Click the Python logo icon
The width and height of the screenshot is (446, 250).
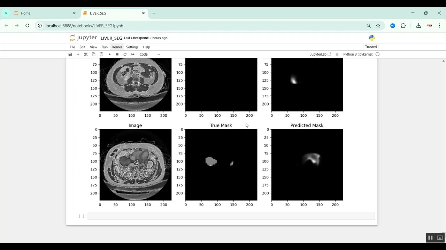pos(372,38)
